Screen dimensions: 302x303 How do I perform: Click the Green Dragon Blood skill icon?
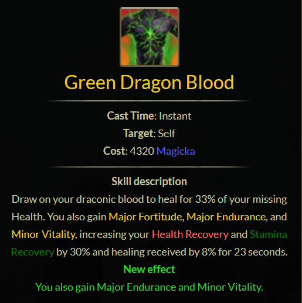(x=150, y=37)
